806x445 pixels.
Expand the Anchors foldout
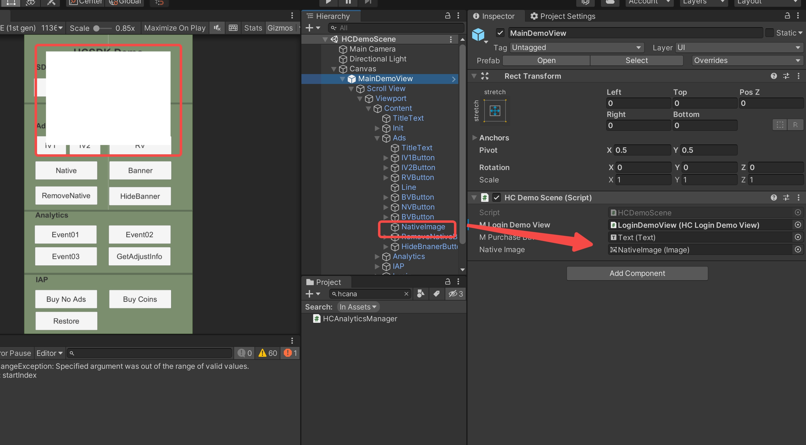pos(474,138)
